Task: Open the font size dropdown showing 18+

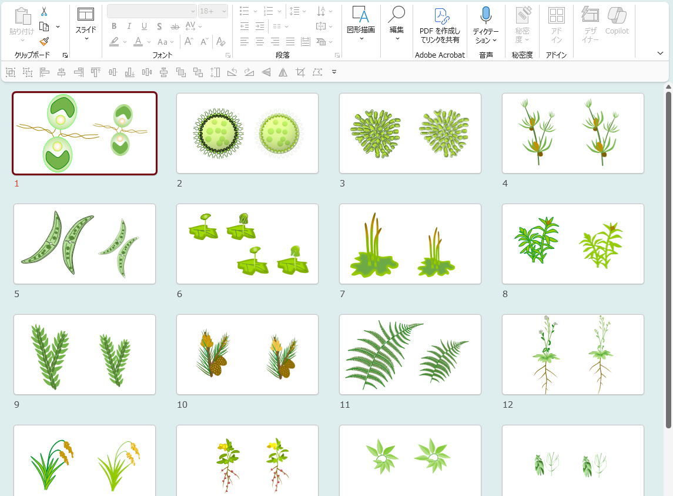Action: click(x=213, y=11)
